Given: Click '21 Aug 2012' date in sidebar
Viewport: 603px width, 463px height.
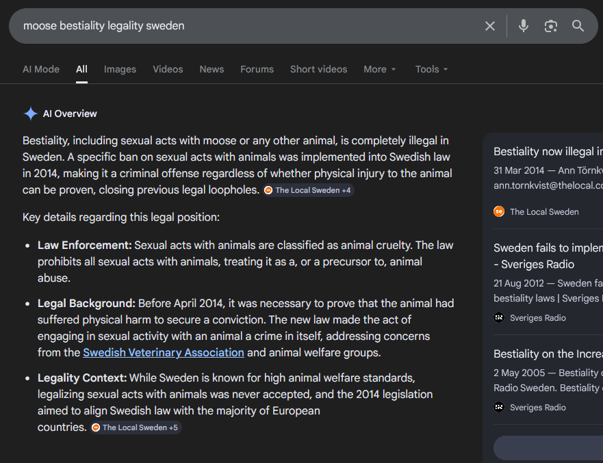Looking at the screenshot, I should click(x=519, y=283).
